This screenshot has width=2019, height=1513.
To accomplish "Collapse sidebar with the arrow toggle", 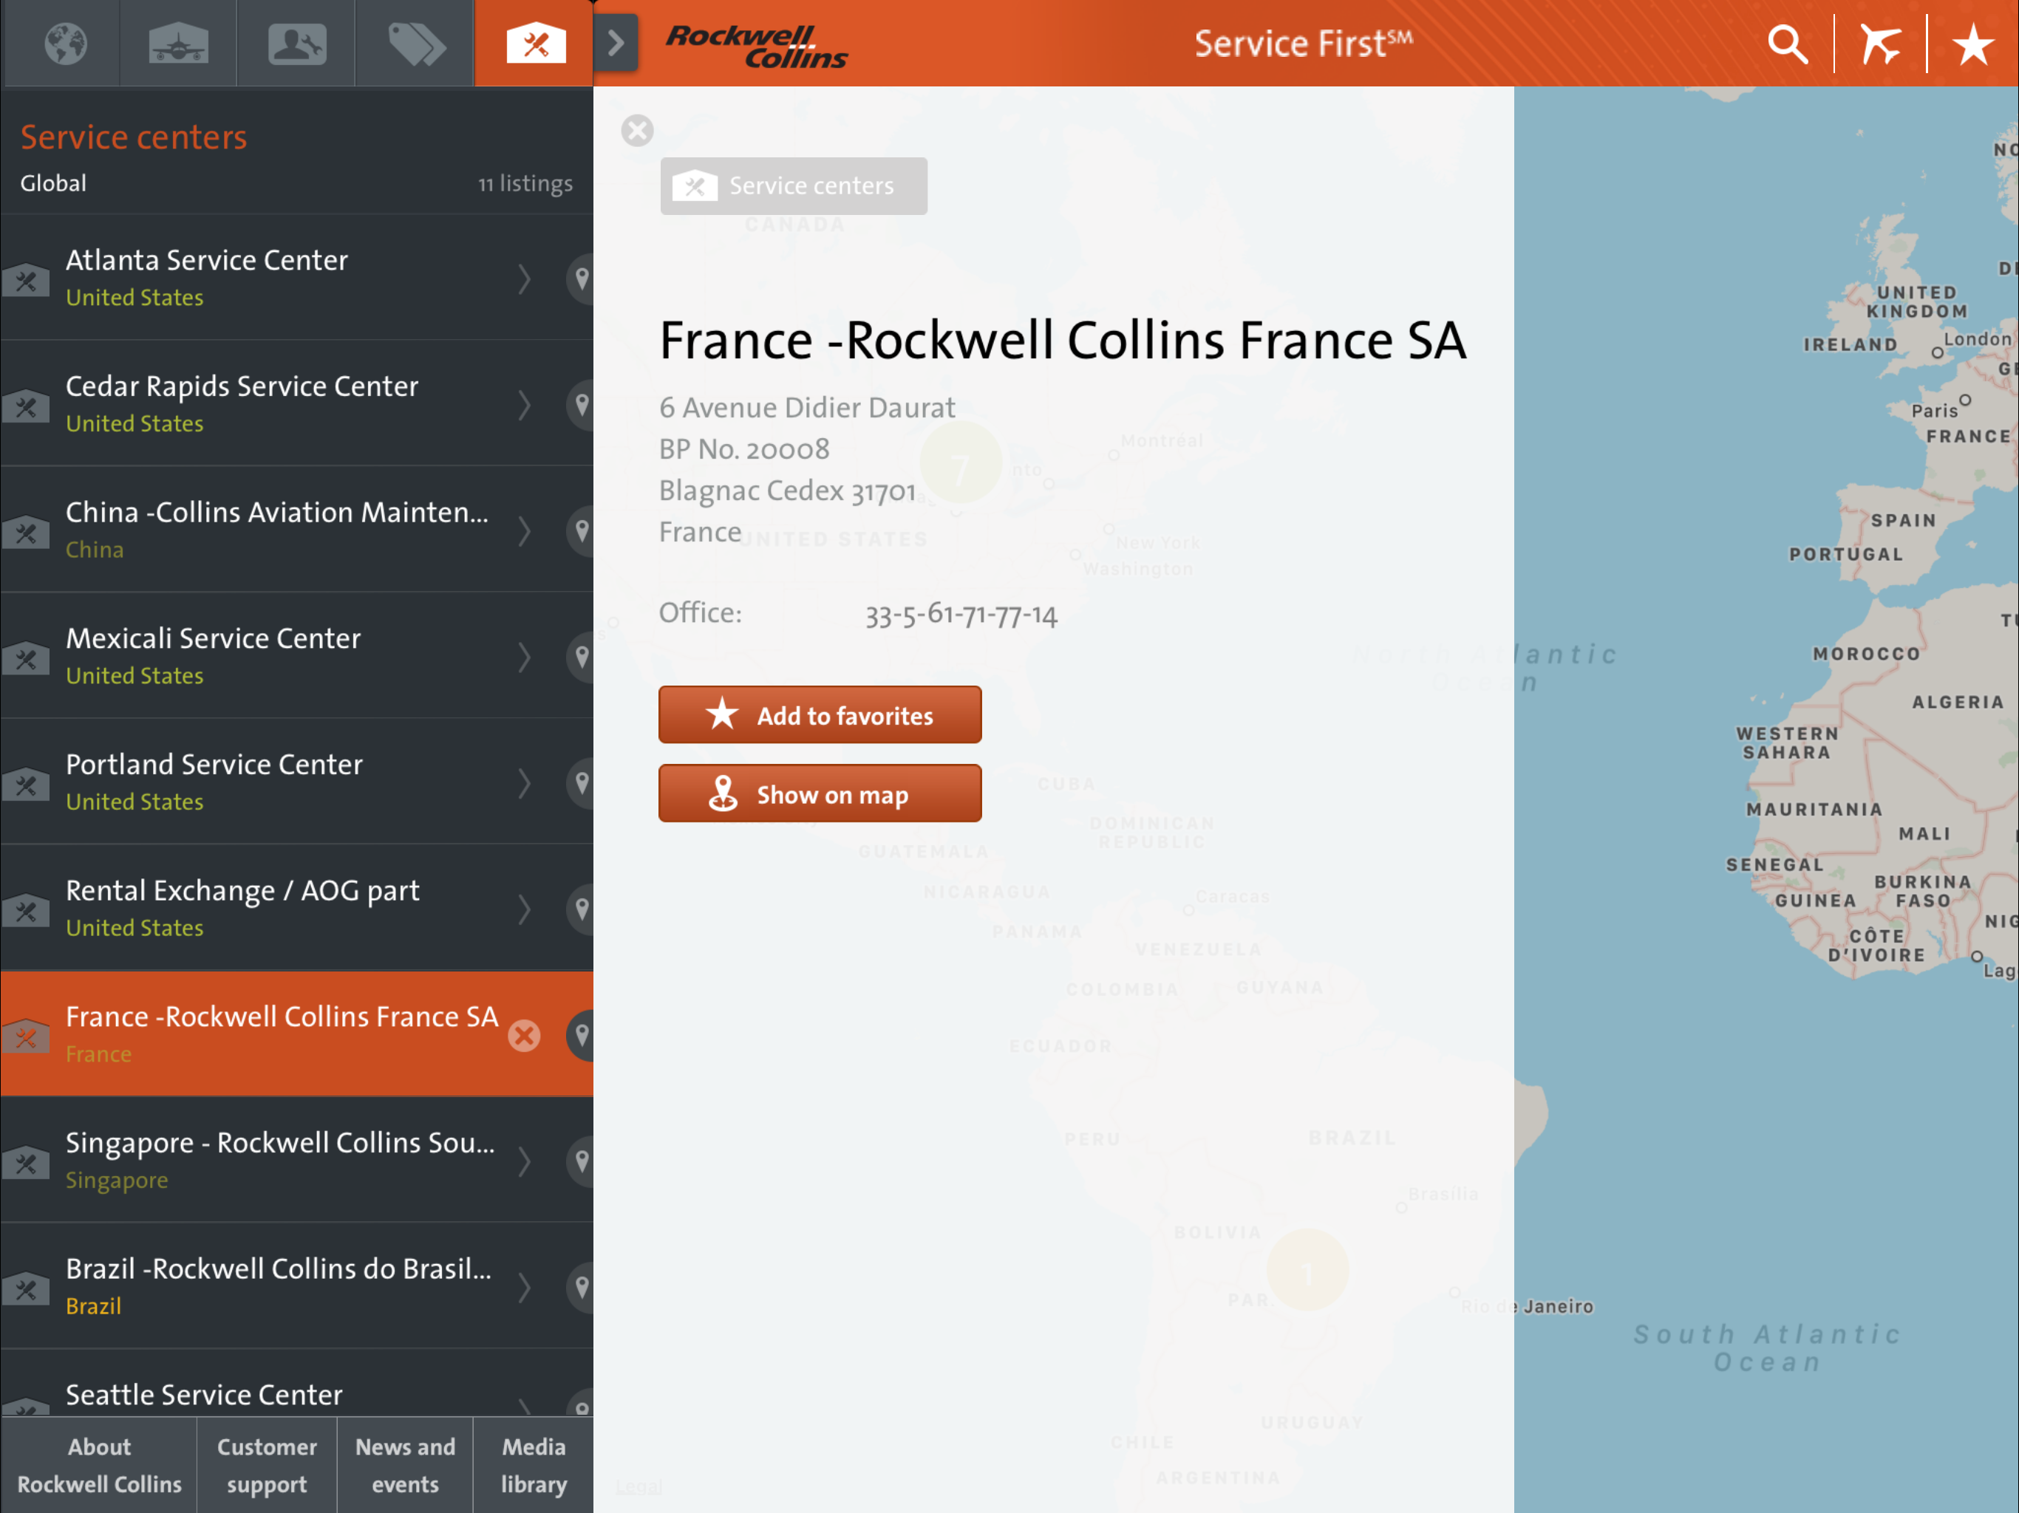I will pos(616,42).
